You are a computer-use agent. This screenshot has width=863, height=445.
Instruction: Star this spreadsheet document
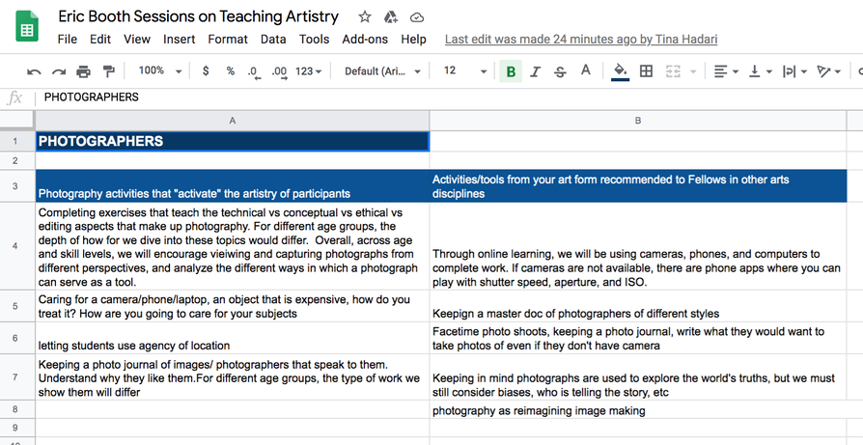[364, 17]
